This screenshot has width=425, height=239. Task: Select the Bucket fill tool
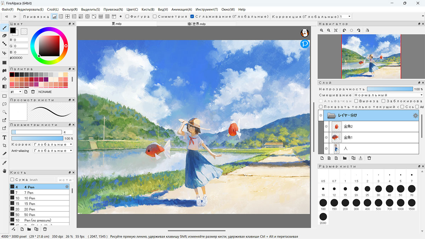[5, 78]
